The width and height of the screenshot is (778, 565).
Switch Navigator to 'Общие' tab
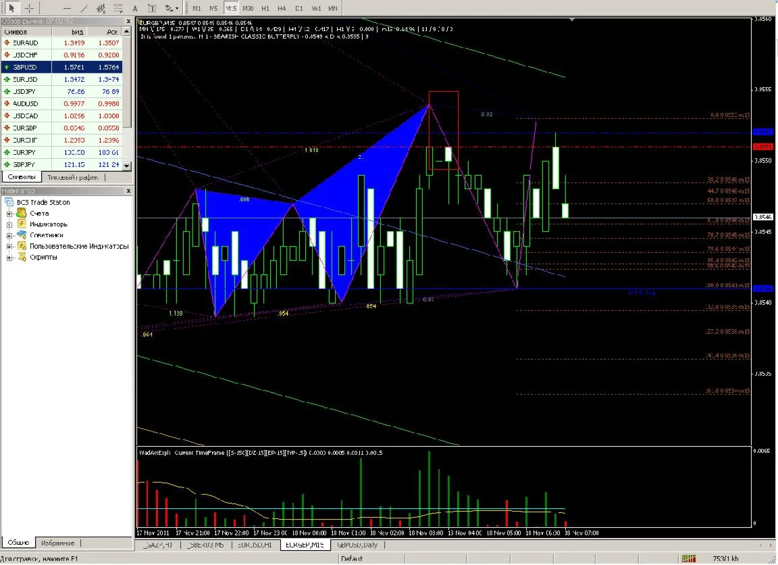(18, 543)
